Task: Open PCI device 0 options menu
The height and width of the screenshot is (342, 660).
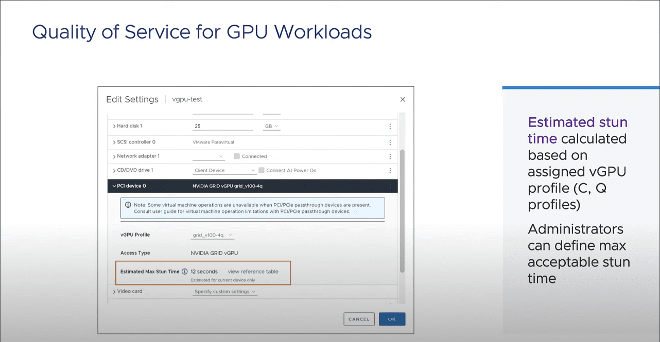Action: (x=390, y=186)
